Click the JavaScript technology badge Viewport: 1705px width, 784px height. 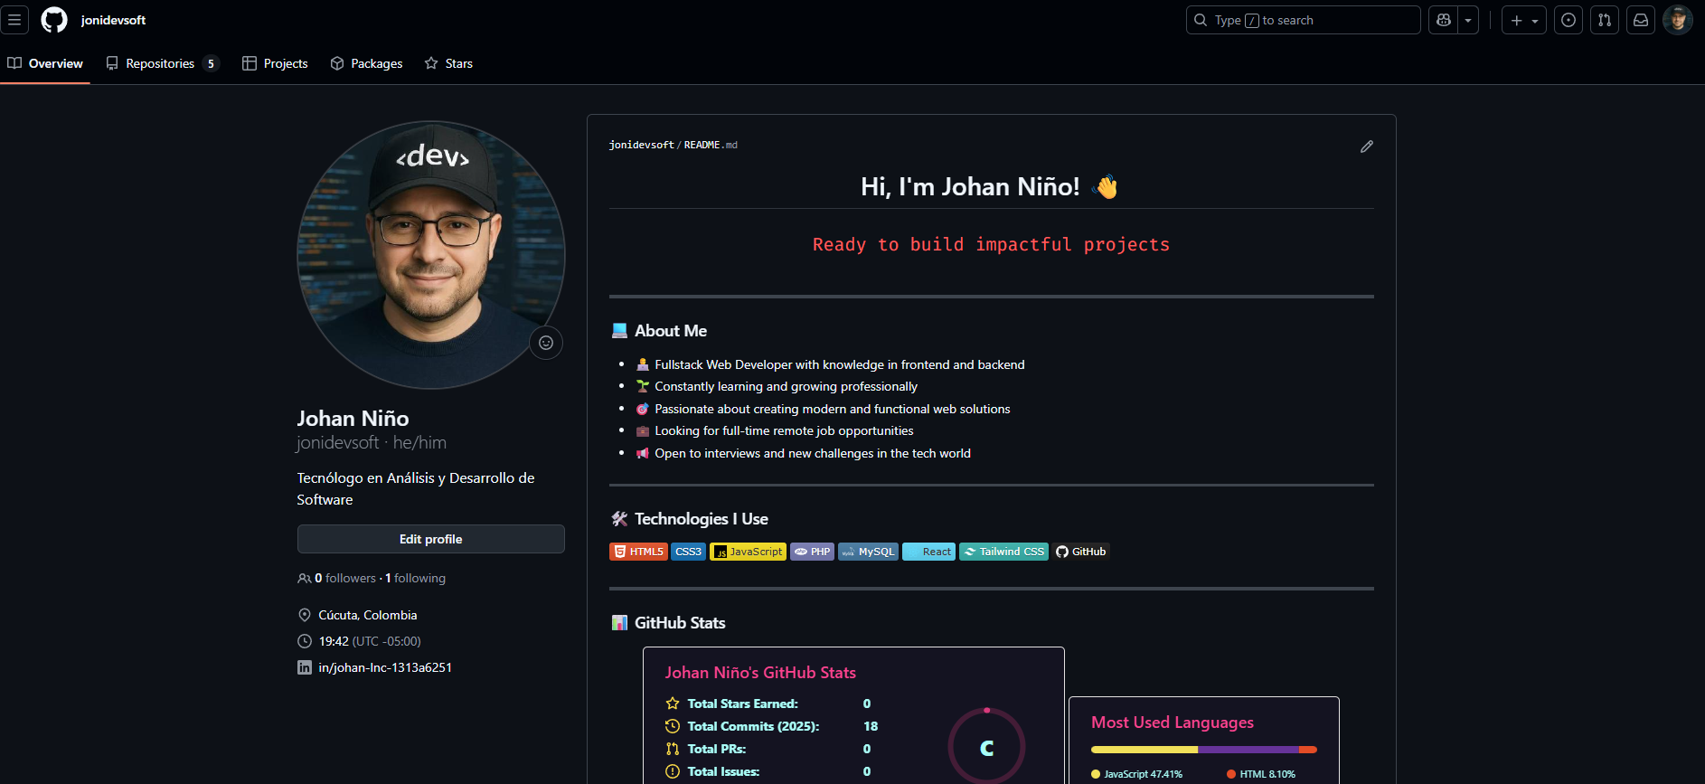(x=748, y=552)
